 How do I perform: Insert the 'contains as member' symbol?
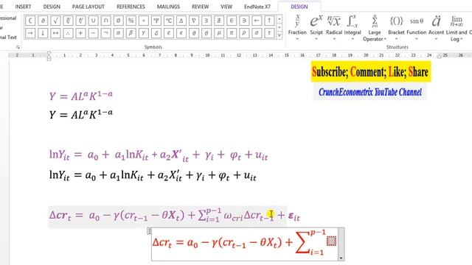[x=244, y=21]
